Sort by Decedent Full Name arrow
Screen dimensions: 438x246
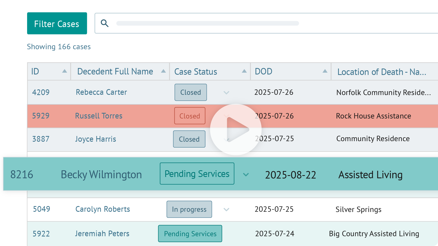coord(163,71)
